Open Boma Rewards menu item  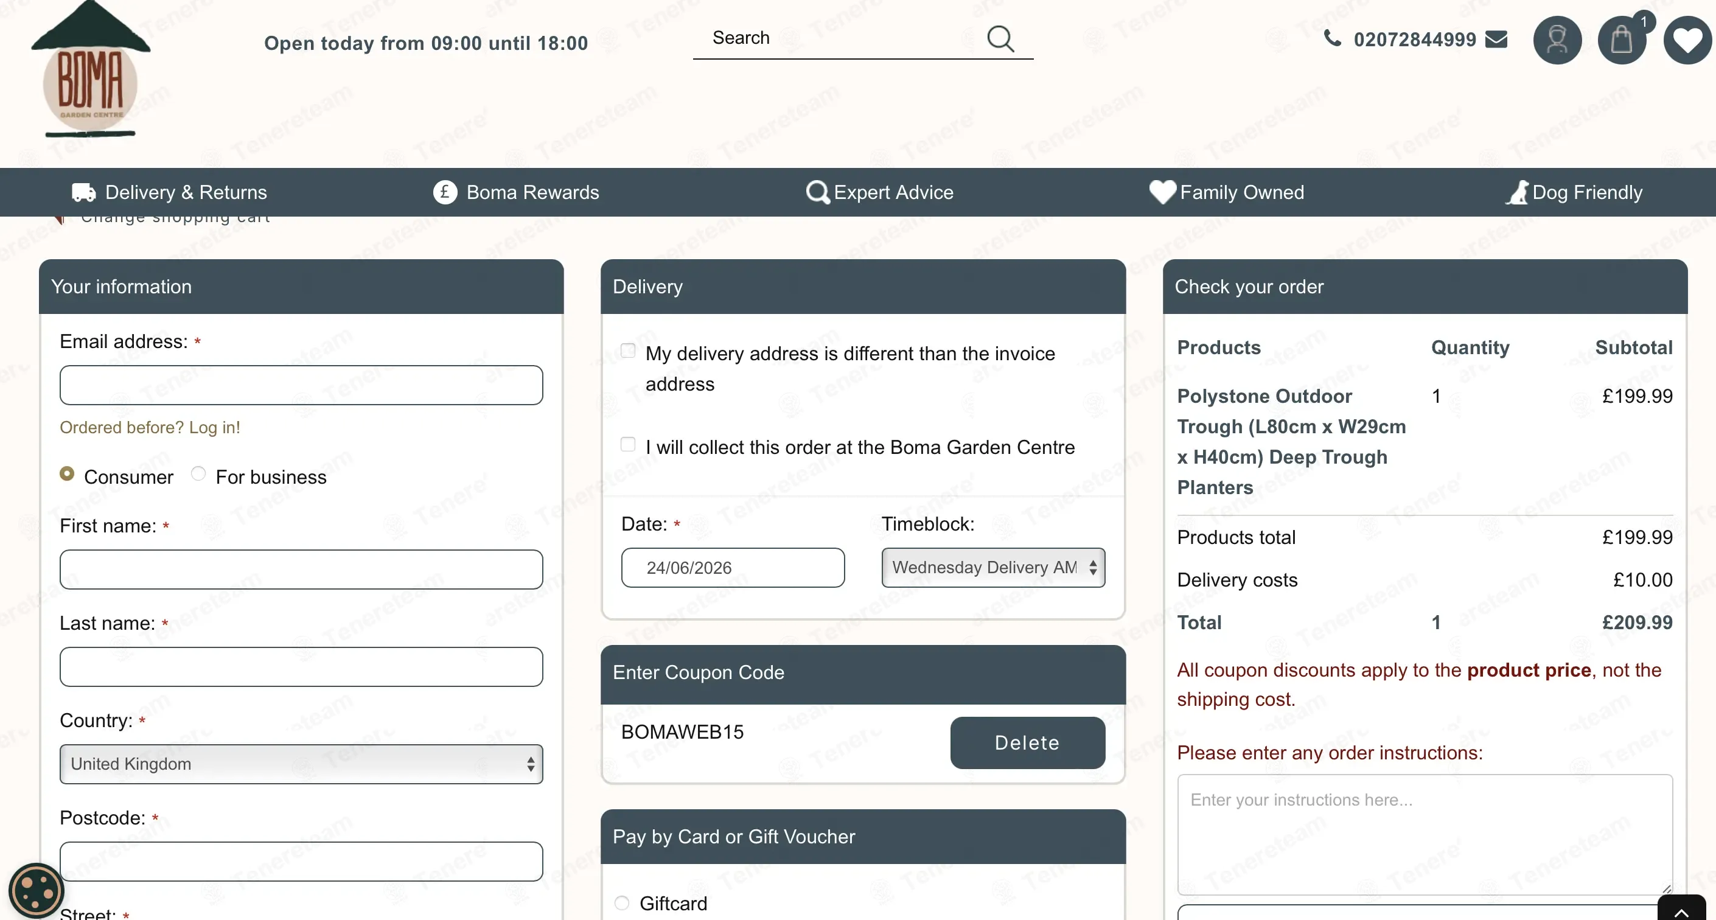[x=516, y=192]
